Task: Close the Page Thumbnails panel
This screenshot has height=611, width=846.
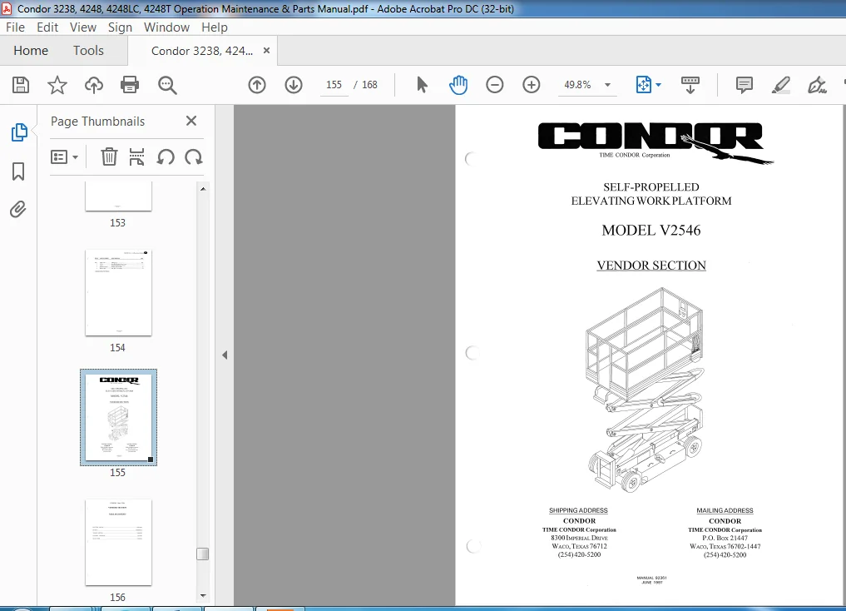Action: [191, 121]
